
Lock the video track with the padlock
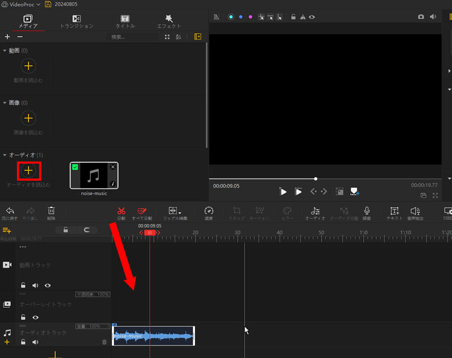[23, 285]
